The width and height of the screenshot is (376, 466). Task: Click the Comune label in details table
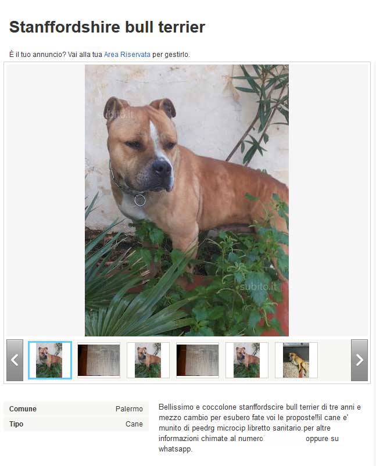pyautogui.click(x=23, y=408)
